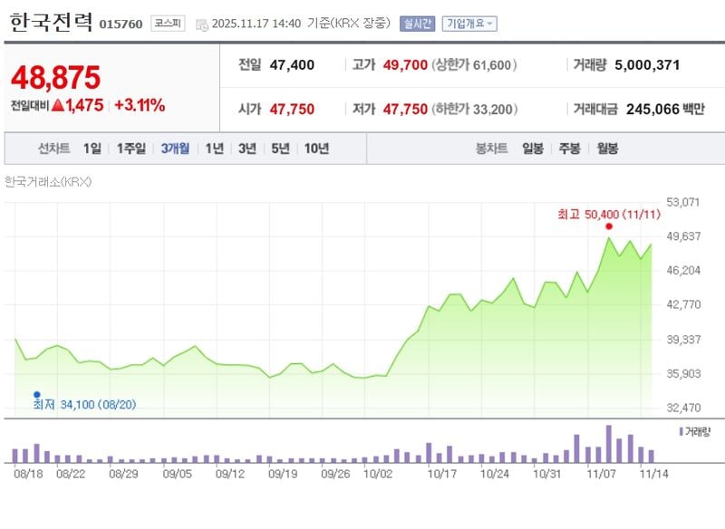This screenshot has height=529, width=725.
Task: Click the tallest volume bar near 11/07
Action: point(608,444)
